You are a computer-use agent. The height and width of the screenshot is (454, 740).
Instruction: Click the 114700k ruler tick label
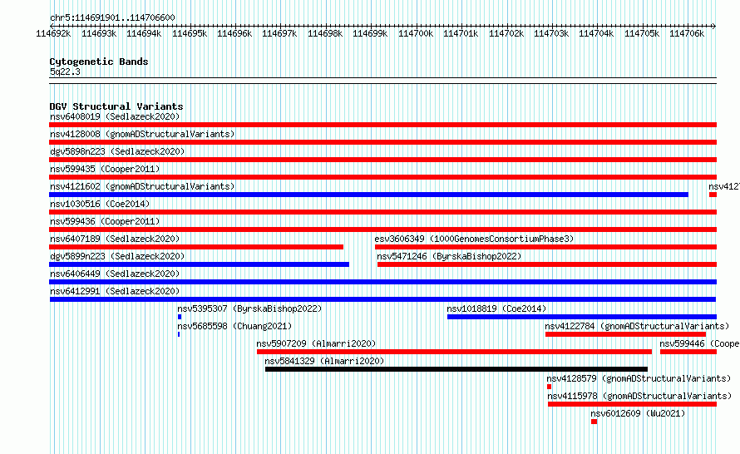[x=416, y=33]
